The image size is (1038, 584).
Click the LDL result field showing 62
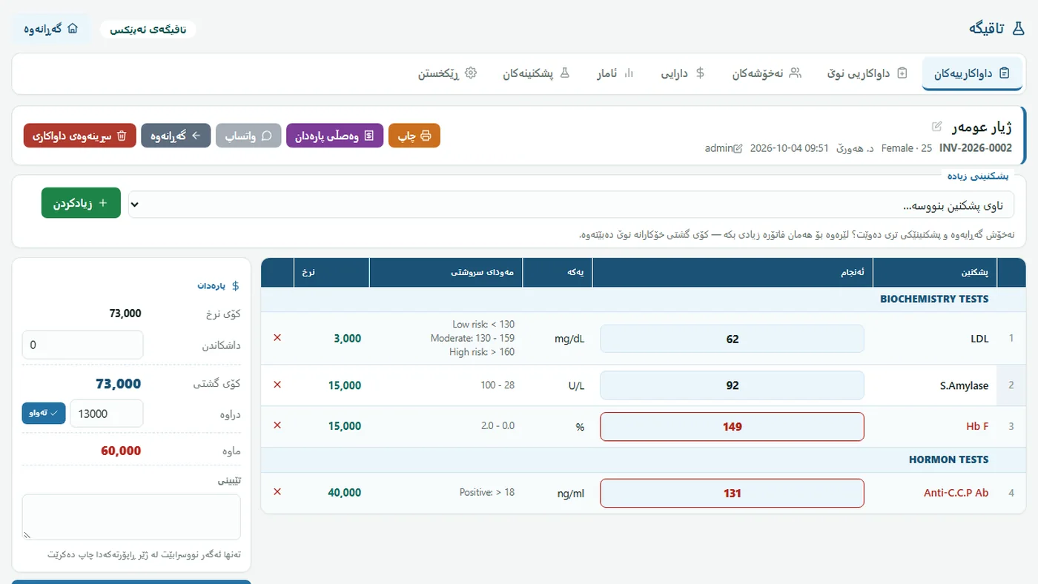tap(732, 339)
